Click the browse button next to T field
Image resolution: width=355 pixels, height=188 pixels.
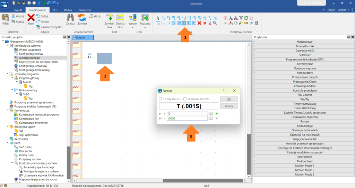click(210, 113)
